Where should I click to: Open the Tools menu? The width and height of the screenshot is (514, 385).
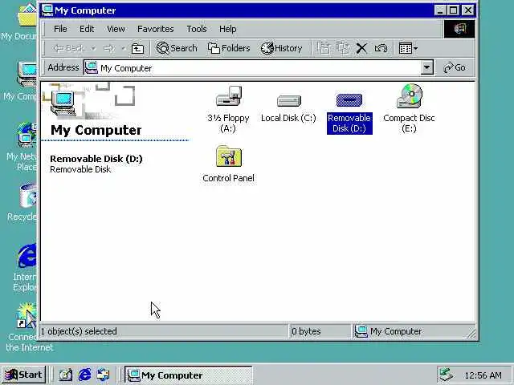(x=196, y=29)
